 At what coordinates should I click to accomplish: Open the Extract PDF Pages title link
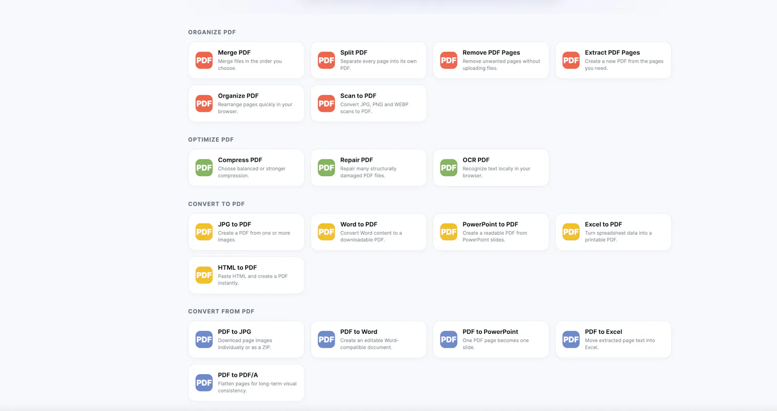[612, 52]
